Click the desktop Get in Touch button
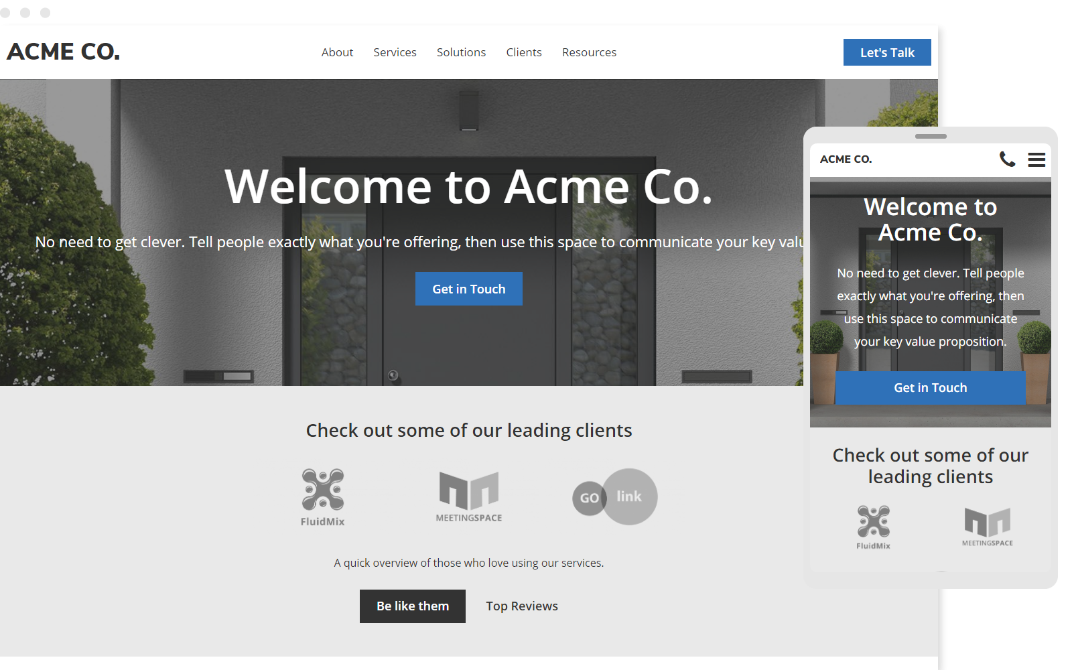 point(469,289)
